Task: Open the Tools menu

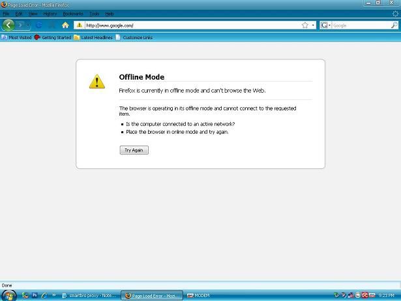Action: [94, 14]
